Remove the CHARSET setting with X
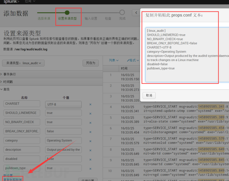The width and height of the screenshot is (229, 181). pos(90,104)
